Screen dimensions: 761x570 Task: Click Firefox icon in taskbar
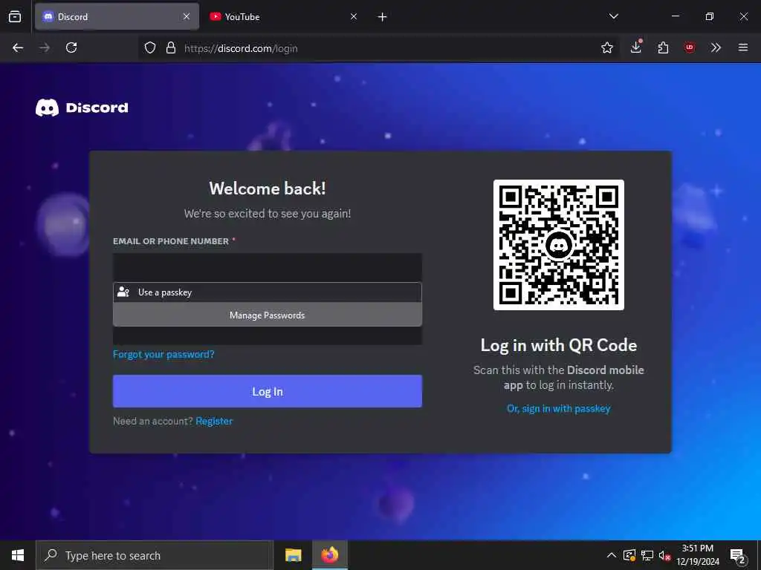[329, 555]
